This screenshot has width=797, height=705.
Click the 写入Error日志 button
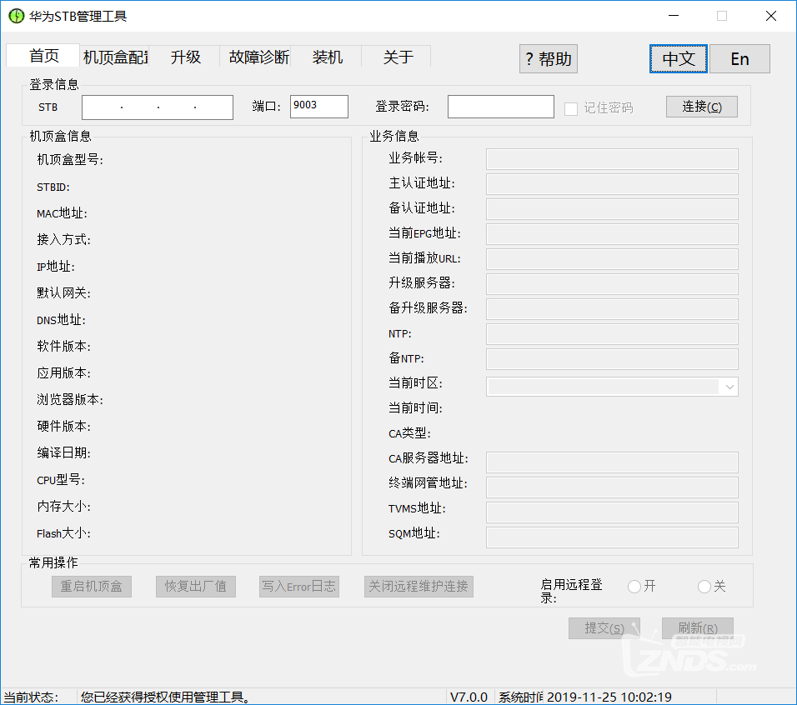299,587
